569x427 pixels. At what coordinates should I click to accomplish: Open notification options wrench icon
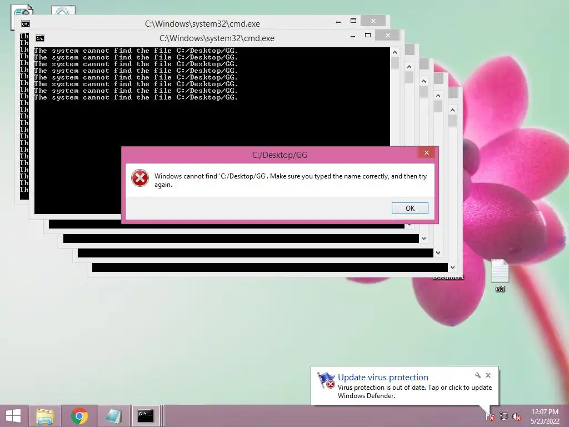[477, 375]
